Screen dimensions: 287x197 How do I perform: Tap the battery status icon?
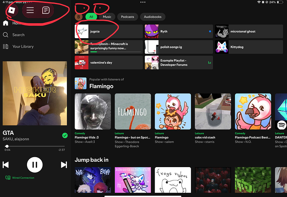coord(280,2)
